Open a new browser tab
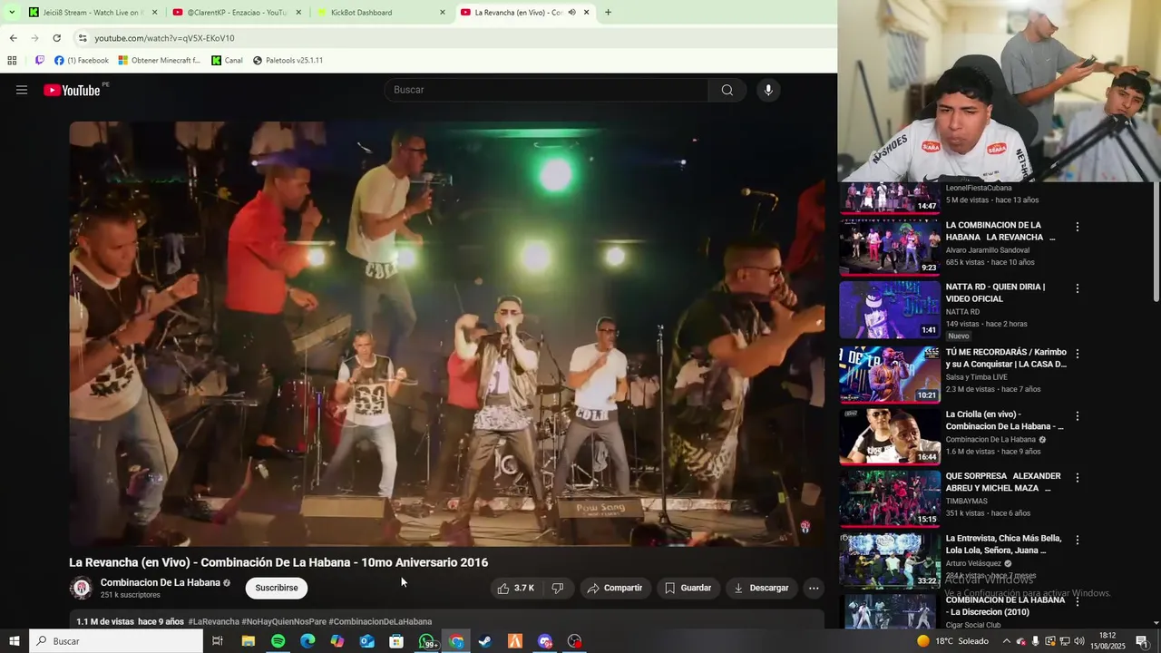The width and height of the screenshot is (1161, 653). pos(608,13)
